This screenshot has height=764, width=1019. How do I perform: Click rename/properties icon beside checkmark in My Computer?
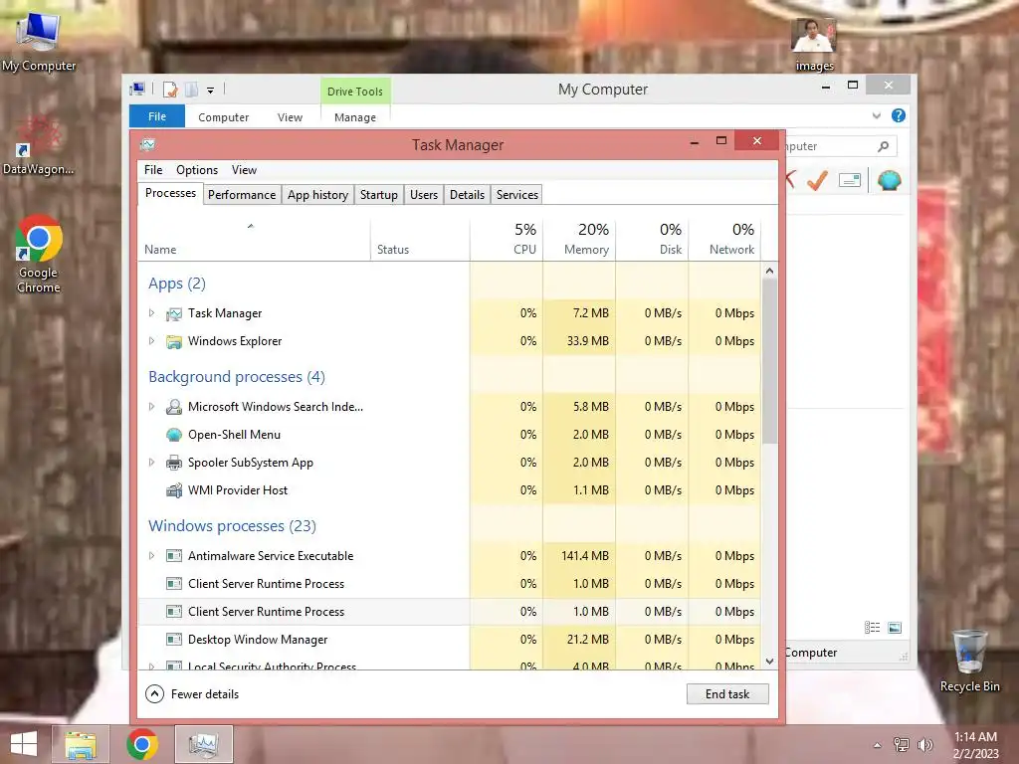point(850,180)
